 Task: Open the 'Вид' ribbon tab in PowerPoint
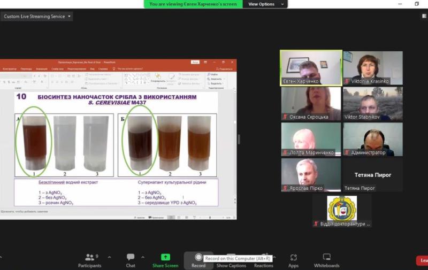(x=92, y=69)
